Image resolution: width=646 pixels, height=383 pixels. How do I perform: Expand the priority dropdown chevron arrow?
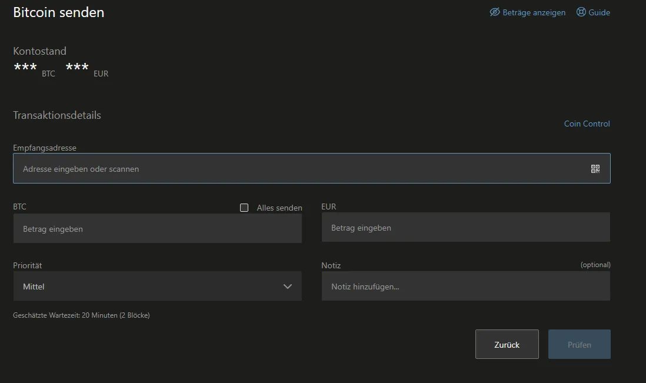[x=288, y=286]
